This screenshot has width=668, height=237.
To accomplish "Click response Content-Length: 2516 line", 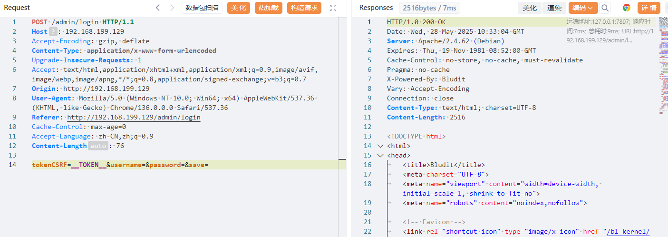I will point(426,117).
